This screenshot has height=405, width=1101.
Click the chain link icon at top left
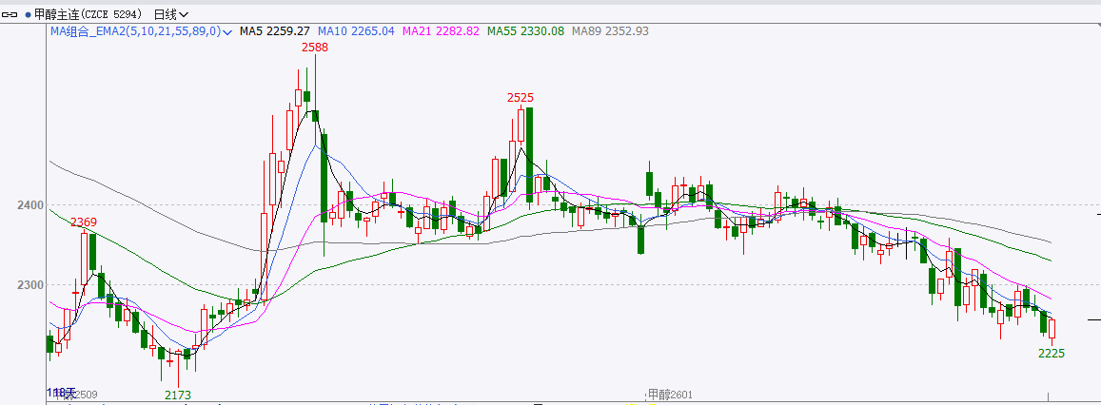pyautogui.click(x=11, y=14)
